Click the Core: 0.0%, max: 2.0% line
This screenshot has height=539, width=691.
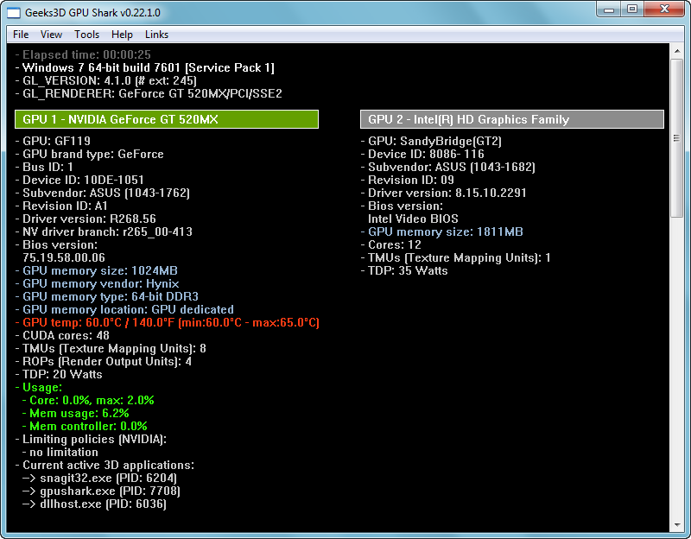click(x=89, y=401)
